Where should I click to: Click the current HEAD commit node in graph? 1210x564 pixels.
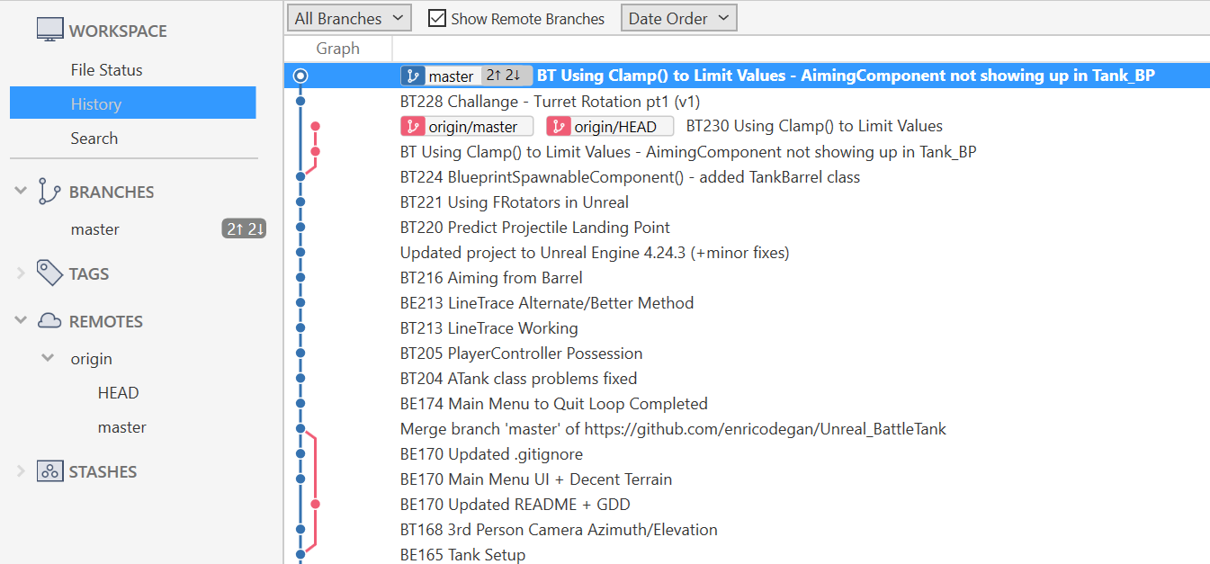pos(300,76)
